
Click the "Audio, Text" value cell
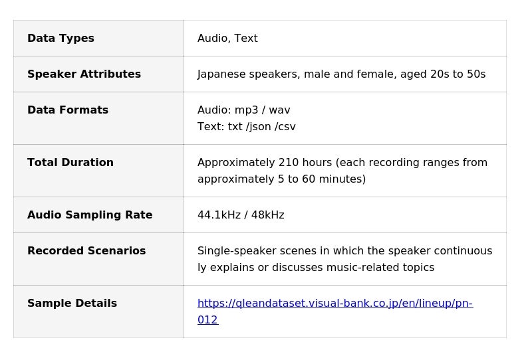tap(227, 39)
